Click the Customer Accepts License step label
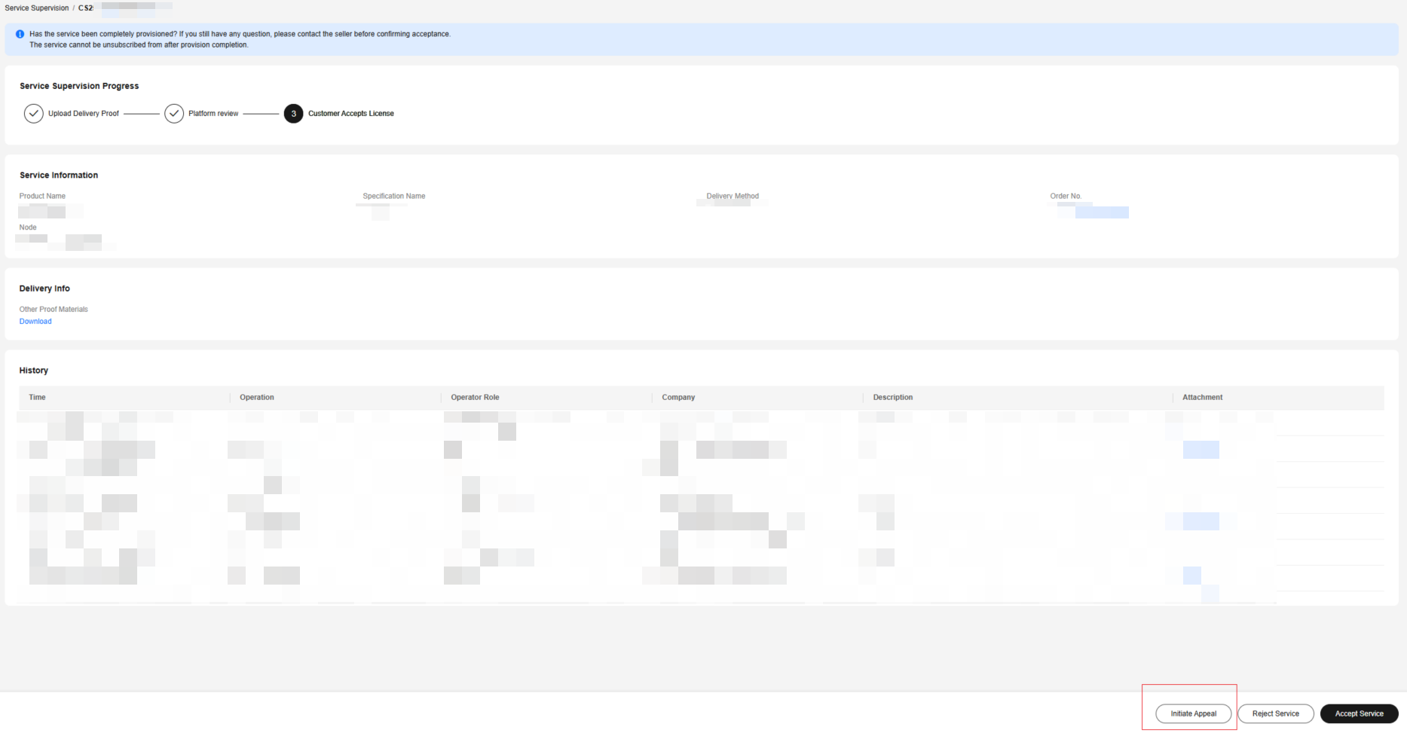This screenshot has width=1407, height=733. click(351, 114)
